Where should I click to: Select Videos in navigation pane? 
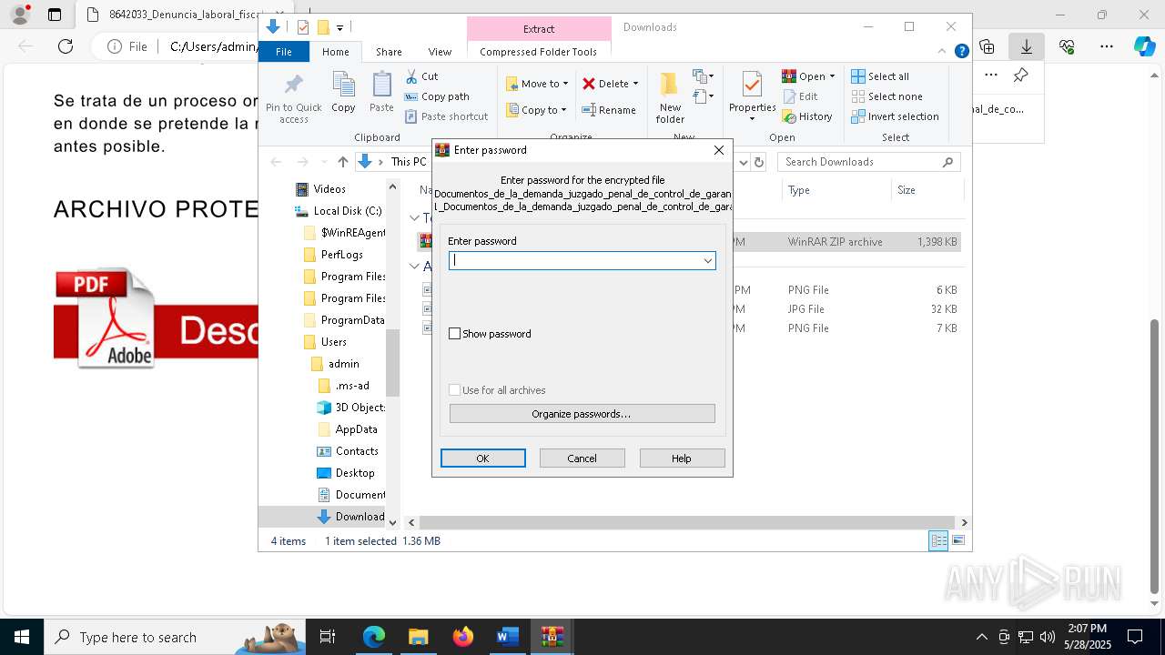pyautogui.click(x=329, y=189)
